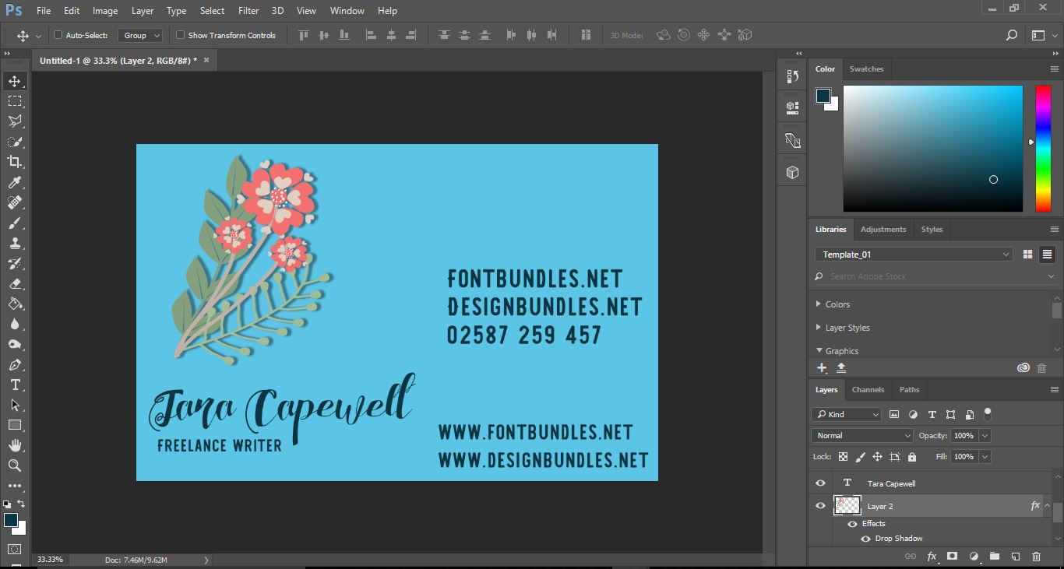Click the rainbow hue slider strip

(x=1043, y=148)
